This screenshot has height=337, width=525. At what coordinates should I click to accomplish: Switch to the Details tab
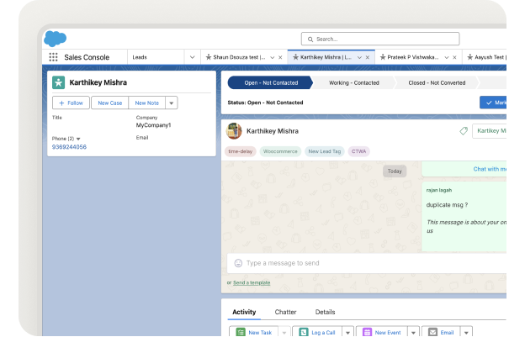click(x=325, y=312)
